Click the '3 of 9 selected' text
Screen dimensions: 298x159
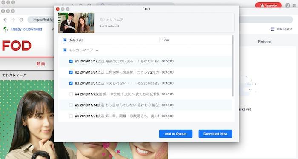[x=109, y=26]
